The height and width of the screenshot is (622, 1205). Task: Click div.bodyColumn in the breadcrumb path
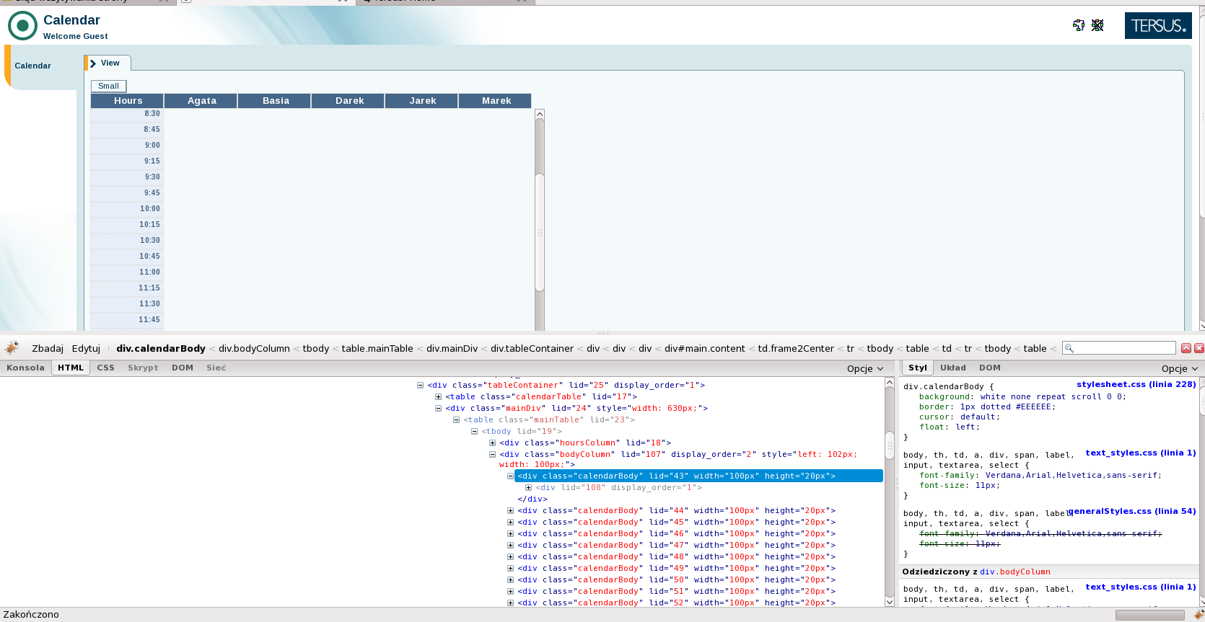tap(254, 348)
